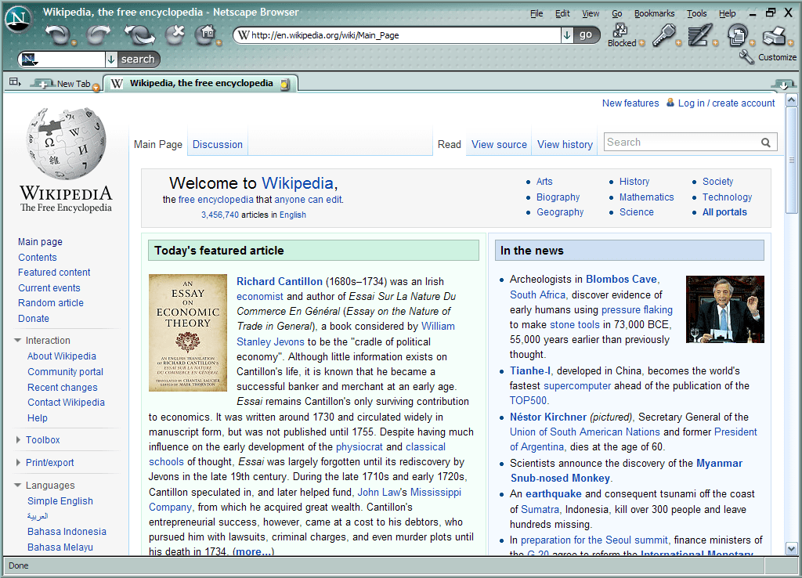This screenshot has width=802, height=578.
Task: Click the Forward navigation button
Action: 98,34
